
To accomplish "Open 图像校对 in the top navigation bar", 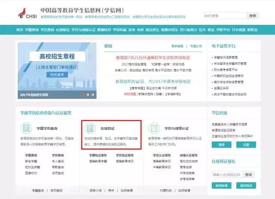I will tap(104, 30).
